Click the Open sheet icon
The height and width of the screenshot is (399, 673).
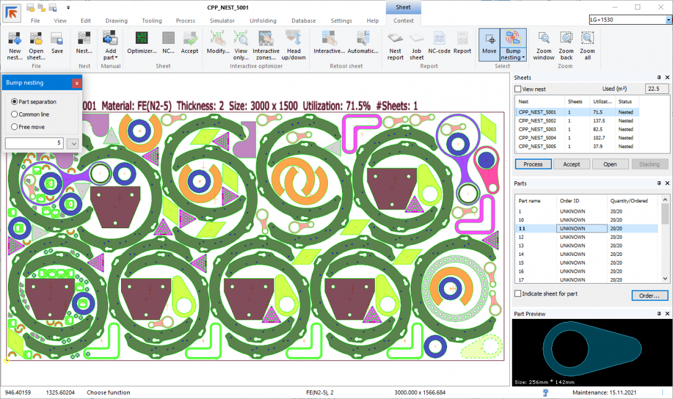point(36,39)
